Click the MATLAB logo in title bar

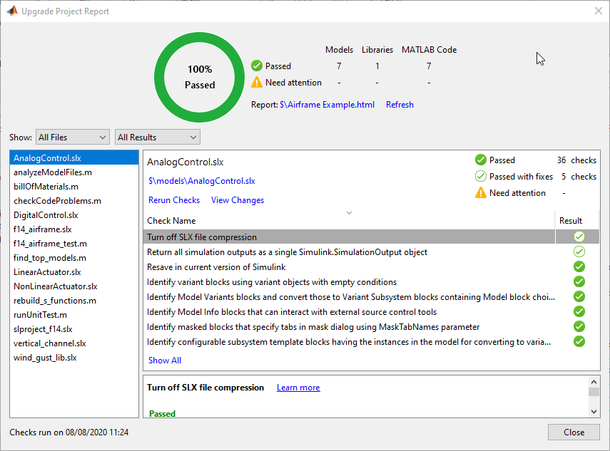[12, 11]
